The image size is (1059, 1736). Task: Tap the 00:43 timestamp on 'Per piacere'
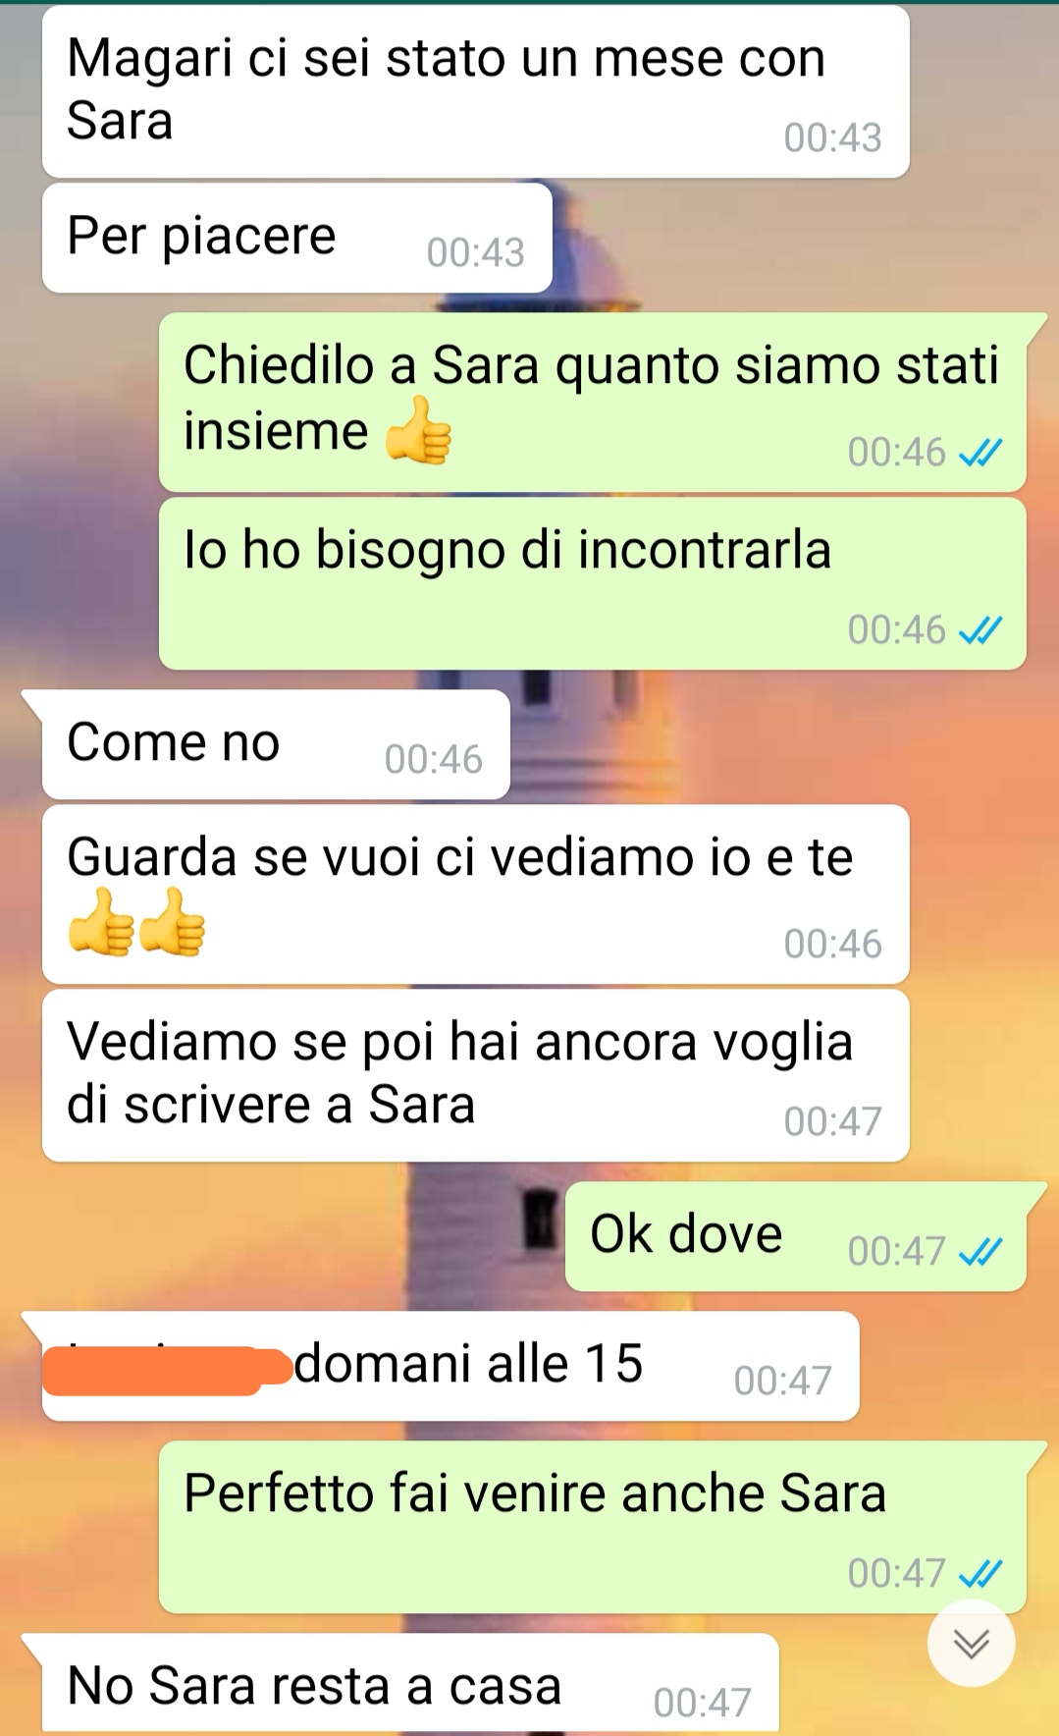coord(476,252)
